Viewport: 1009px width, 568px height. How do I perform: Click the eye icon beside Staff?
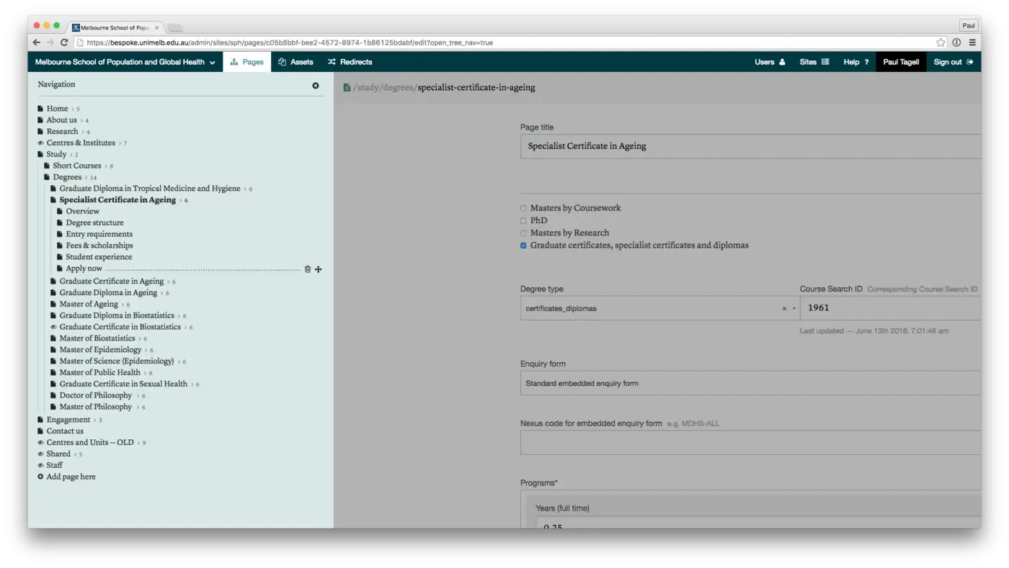[x=40, y=465]
